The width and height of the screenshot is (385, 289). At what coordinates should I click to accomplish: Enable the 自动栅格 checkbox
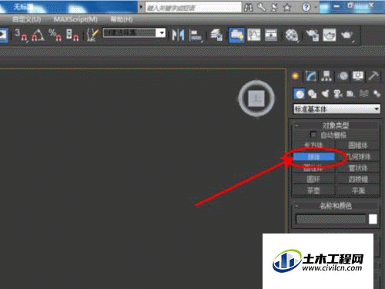(313, 135)
